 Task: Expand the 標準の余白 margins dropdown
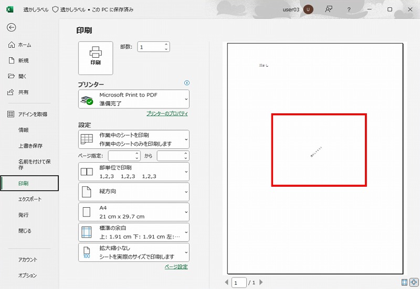[134, 232]
